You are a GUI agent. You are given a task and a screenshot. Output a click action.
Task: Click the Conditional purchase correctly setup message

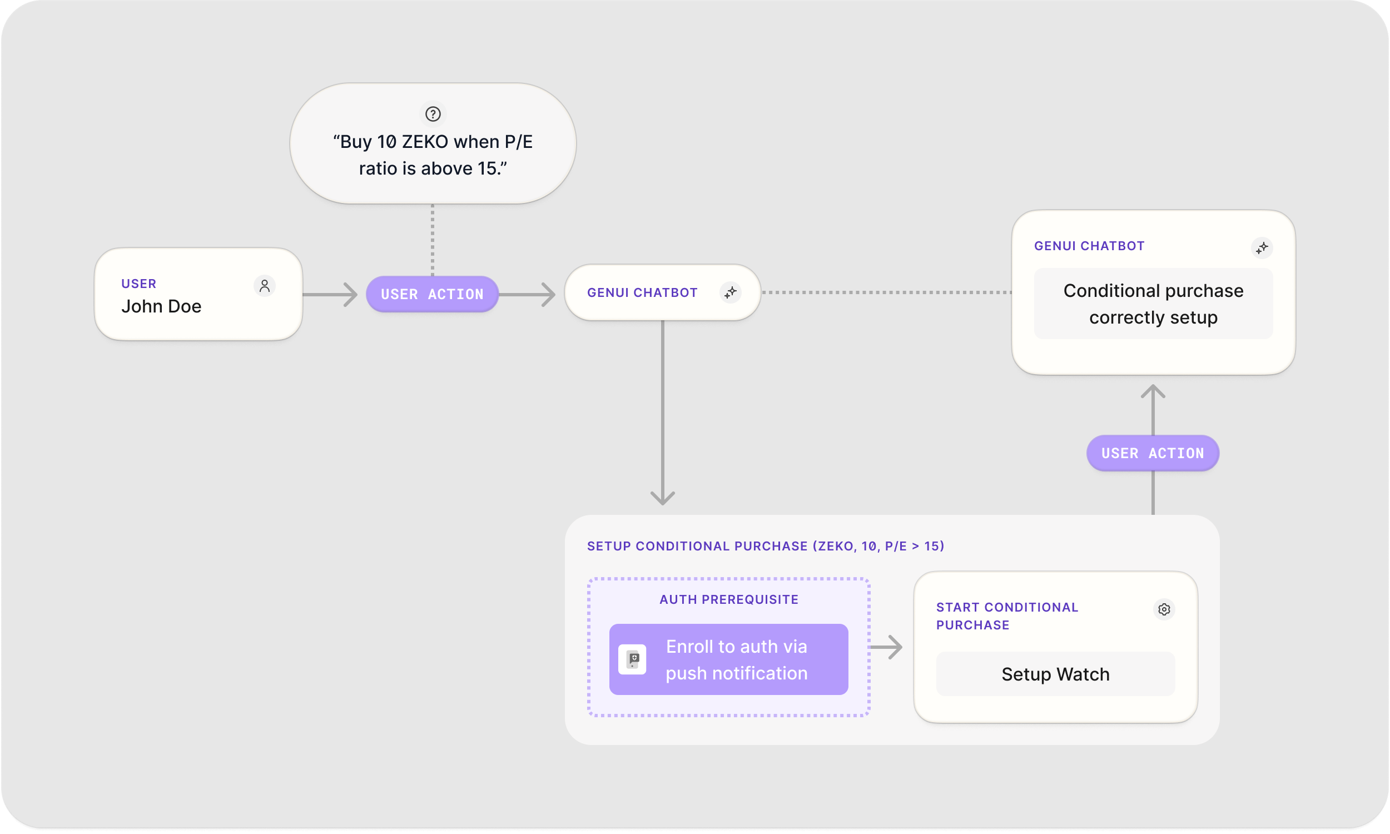tap(1154, 304)
